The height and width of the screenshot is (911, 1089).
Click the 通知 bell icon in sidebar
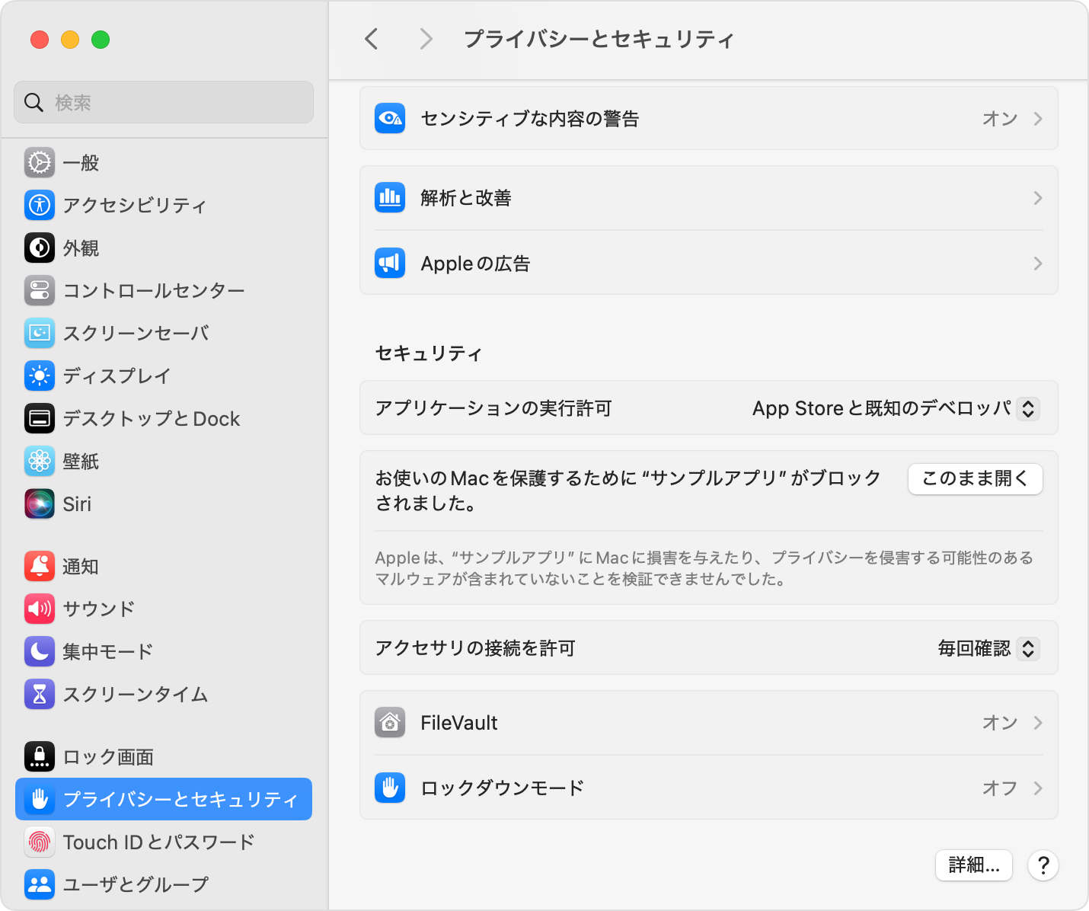click(x=39, y=566)
